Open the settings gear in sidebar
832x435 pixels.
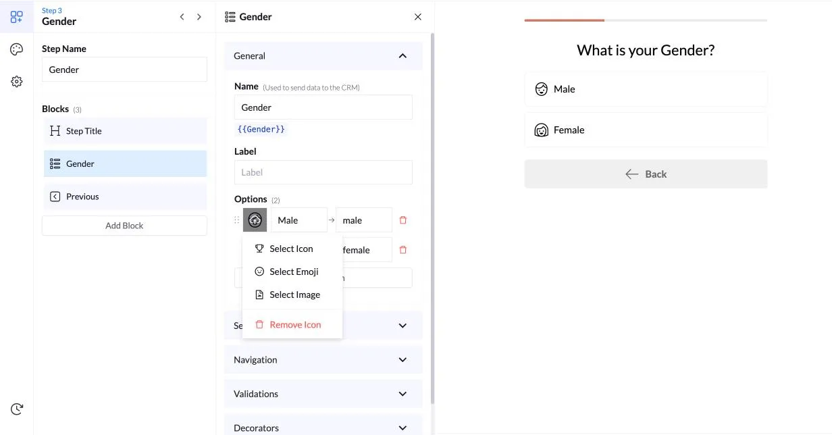pyautogui.click(x=17, y=82)
